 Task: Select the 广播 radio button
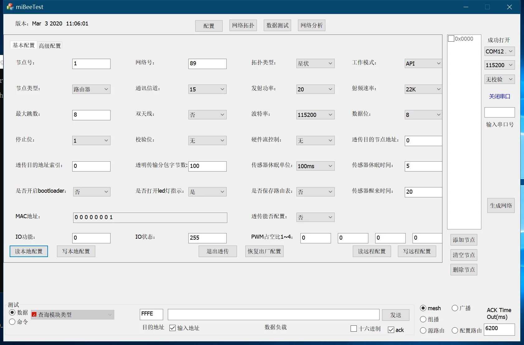[455, 308]
